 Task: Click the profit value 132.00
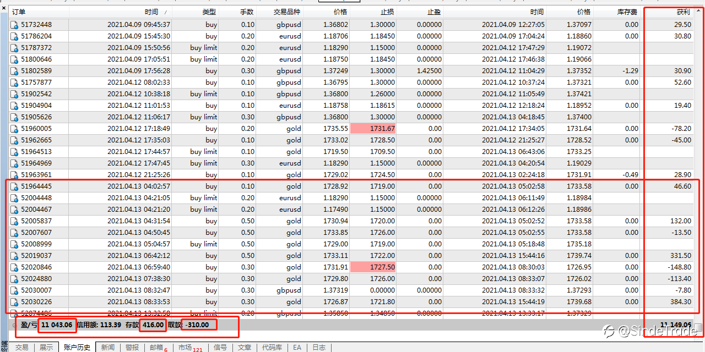[x=681, y=221]
